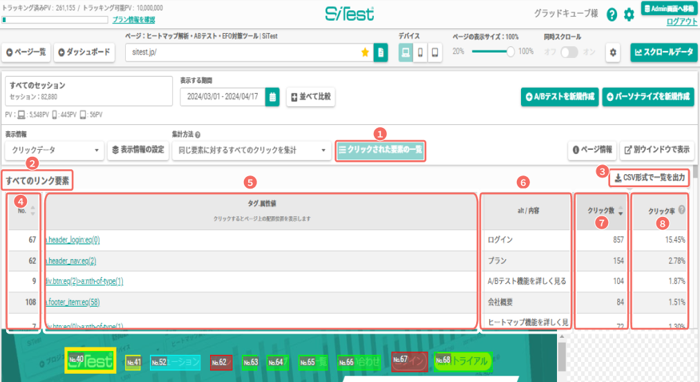Click 別ウインドウで表示 button
Image resolution: width=700 pixels, height=382 pixels.
[656, 150]
